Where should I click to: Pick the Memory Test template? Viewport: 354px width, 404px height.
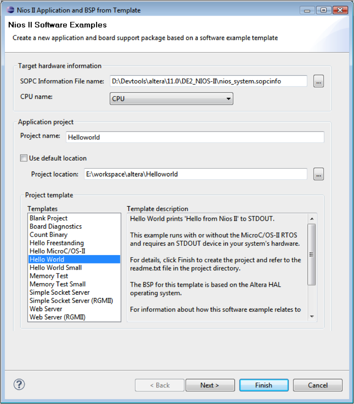(49, 276)
